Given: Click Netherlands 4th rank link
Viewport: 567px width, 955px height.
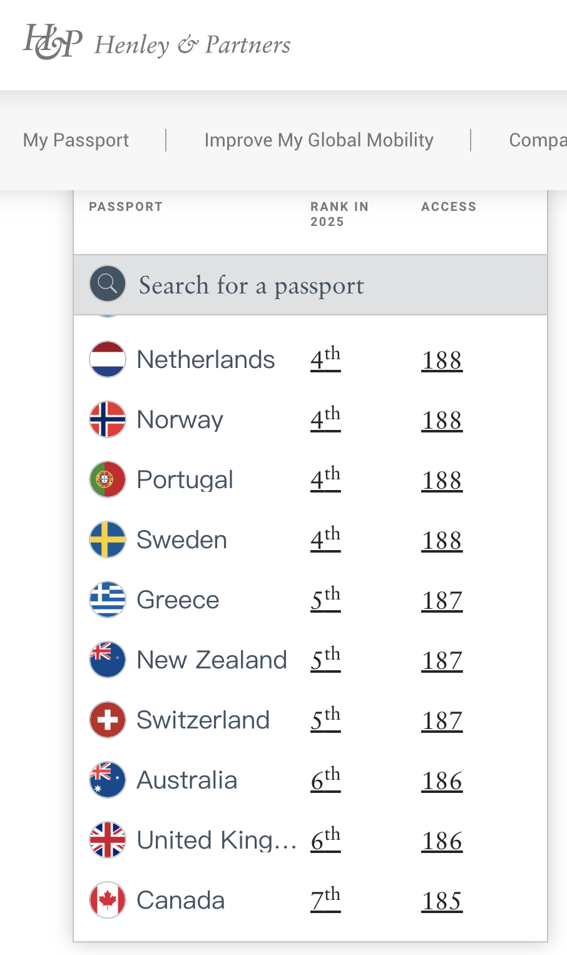Looking at the screenshot, I should 325,359.
